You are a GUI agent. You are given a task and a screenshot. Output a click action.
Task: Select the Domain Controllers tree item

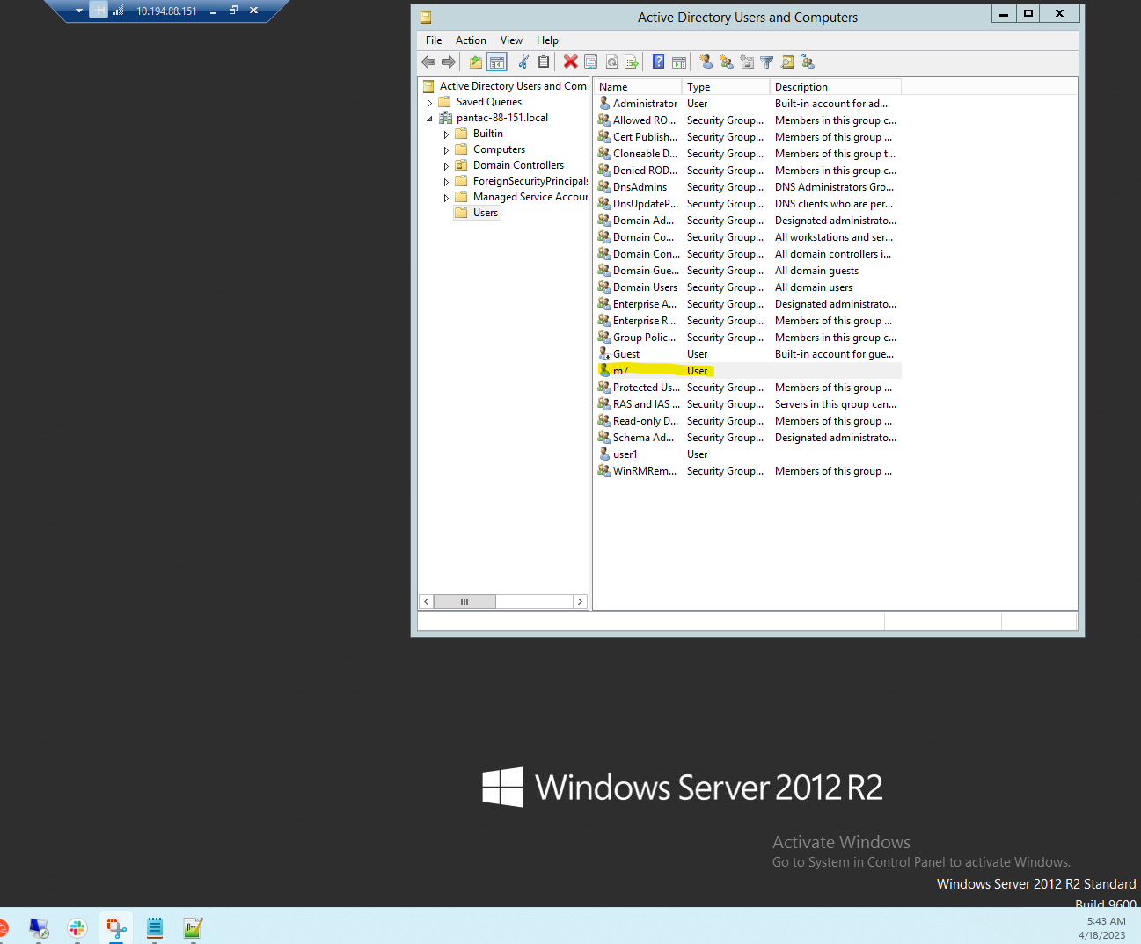[518, 165]
